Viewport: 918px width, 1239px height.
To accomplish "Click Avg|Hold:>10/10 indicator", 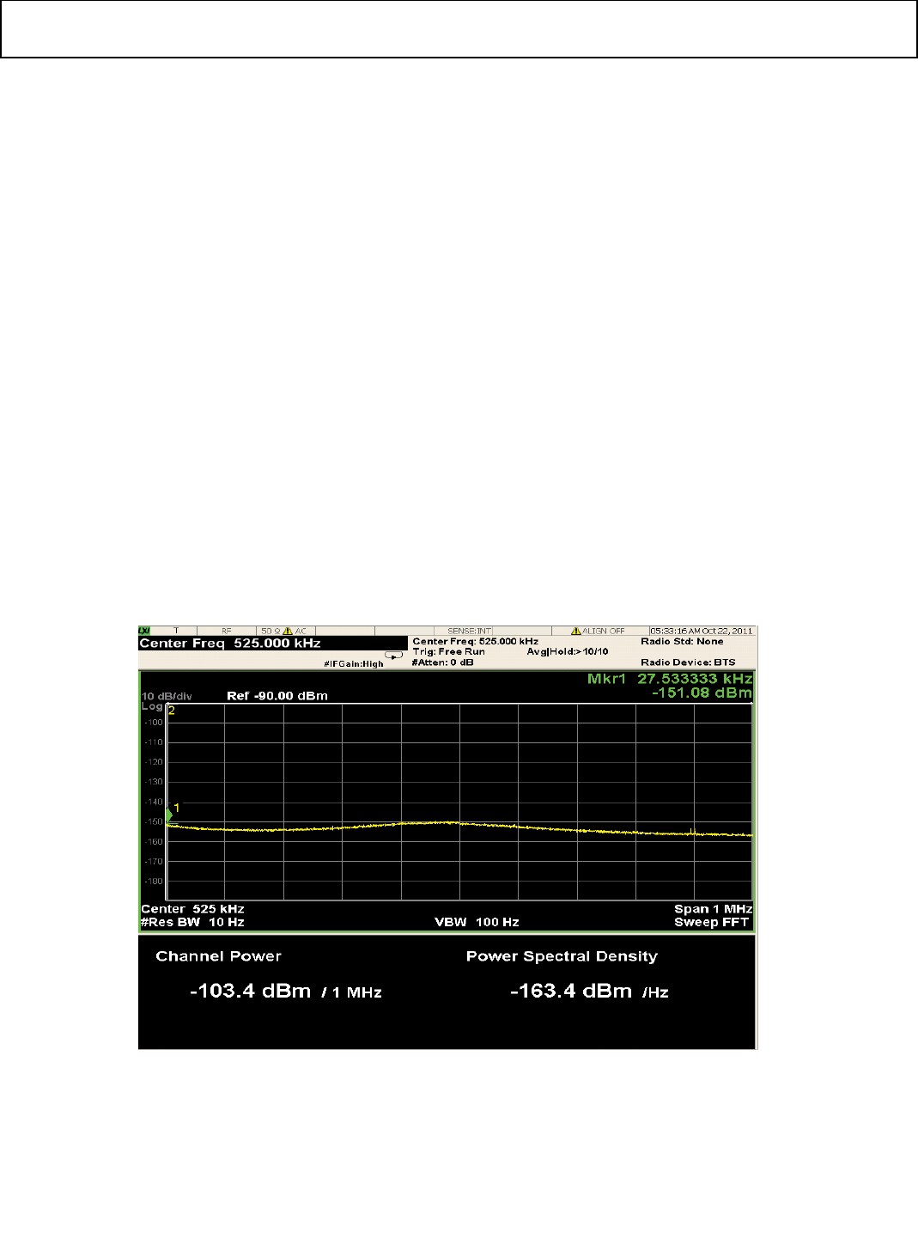I will [x=568, y=652].
